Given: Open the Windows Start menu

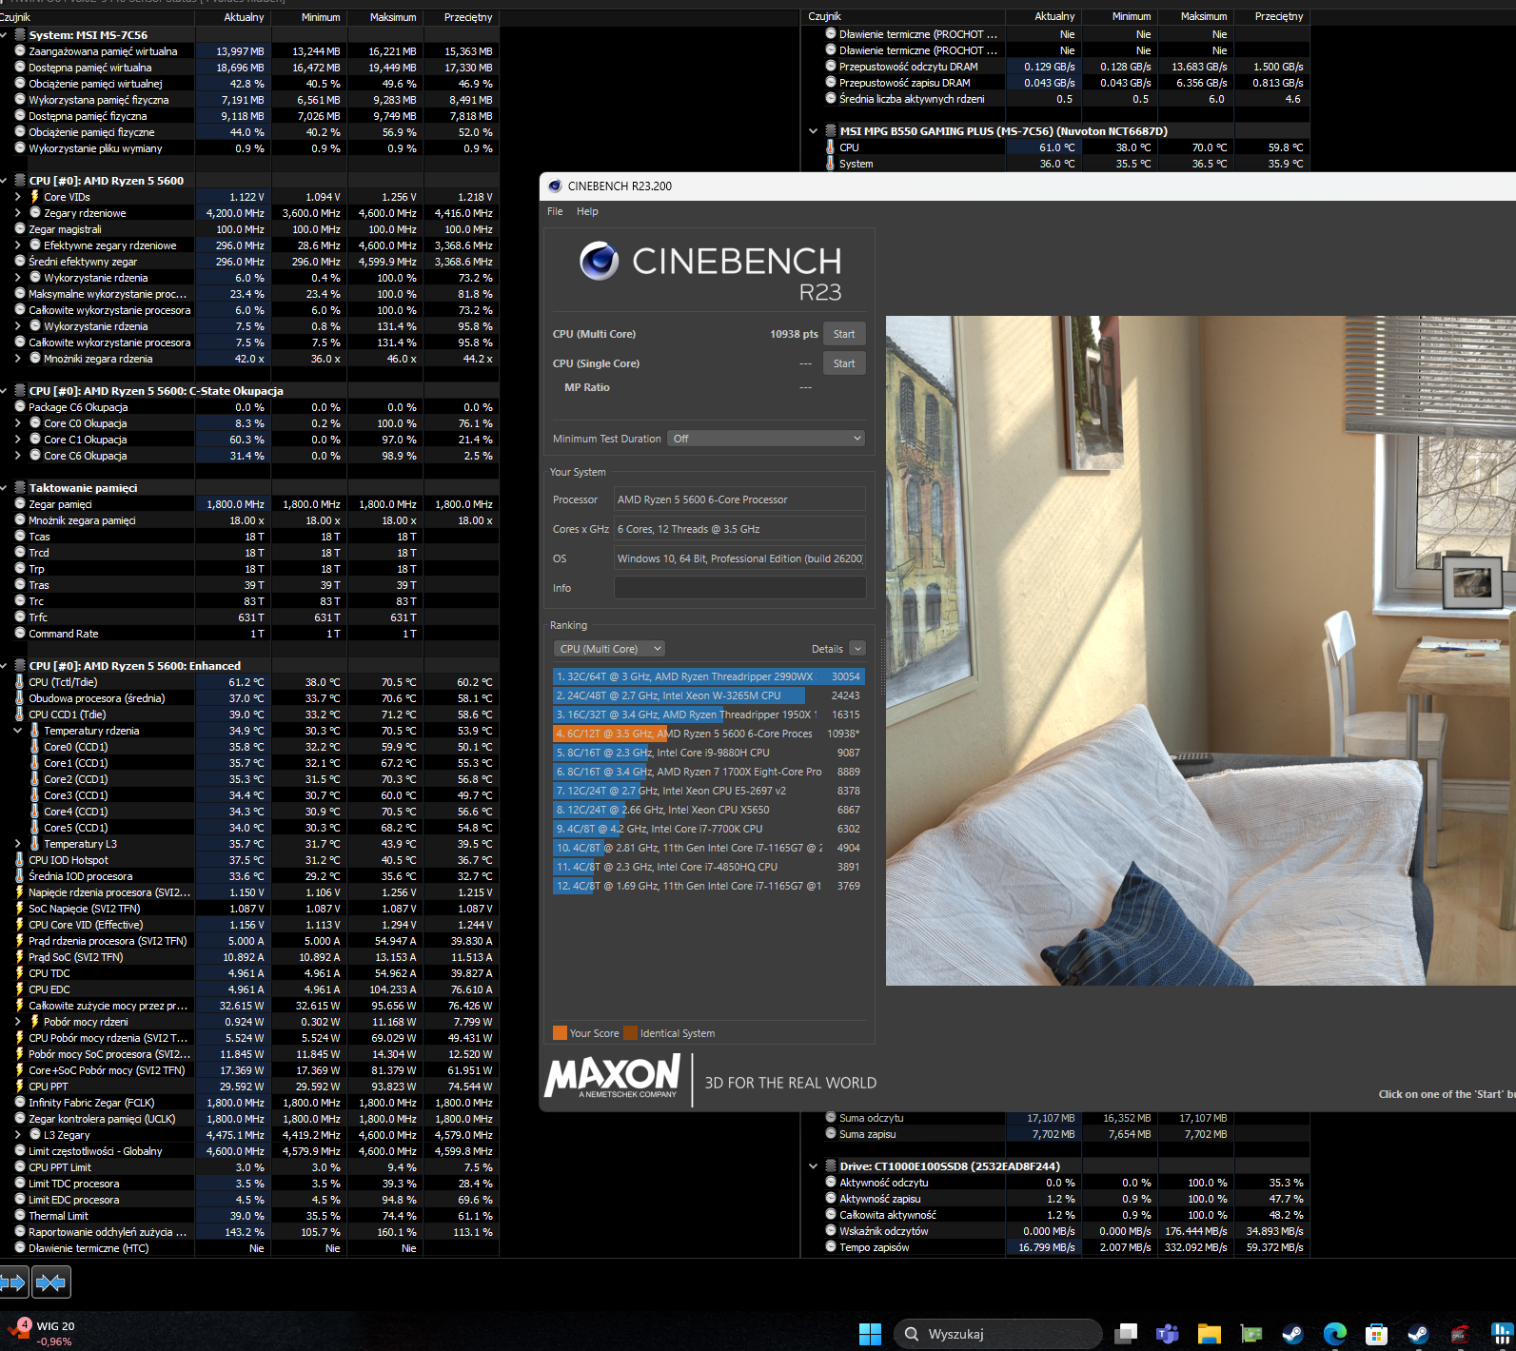Looking at the screenshot, I should [870, 1334].
